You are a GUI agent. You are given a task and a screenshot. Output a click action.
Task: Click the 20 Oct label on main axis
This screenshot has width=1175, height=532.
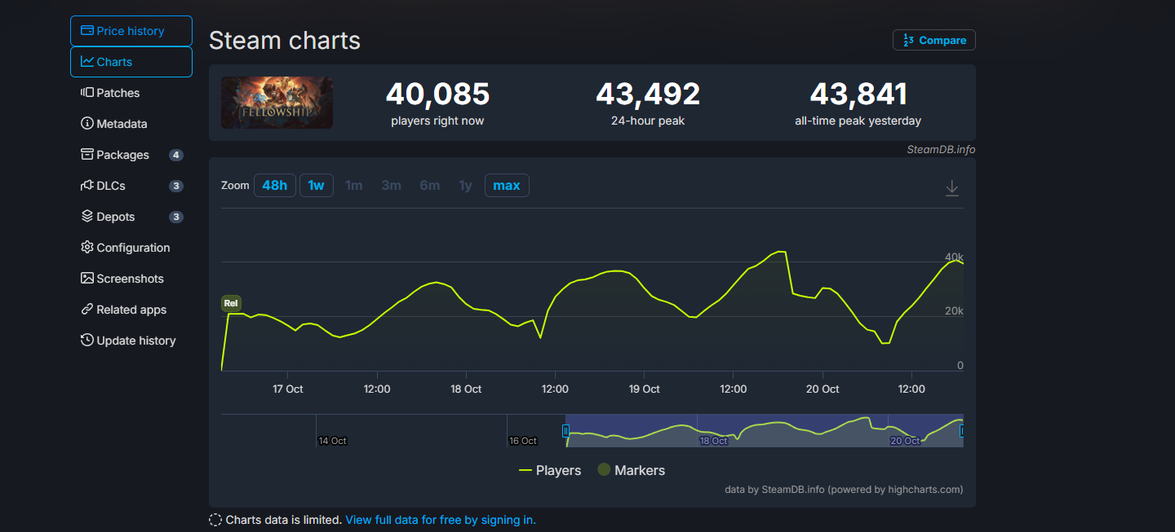pyautogui.click(x=822, y=389)
